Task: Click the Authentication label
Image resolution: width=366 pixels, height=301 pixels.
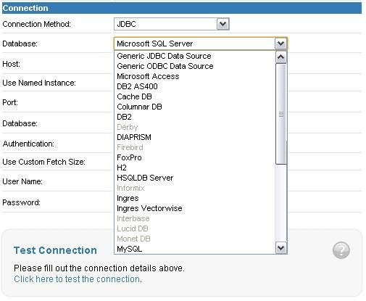Action: click(28, 144)
